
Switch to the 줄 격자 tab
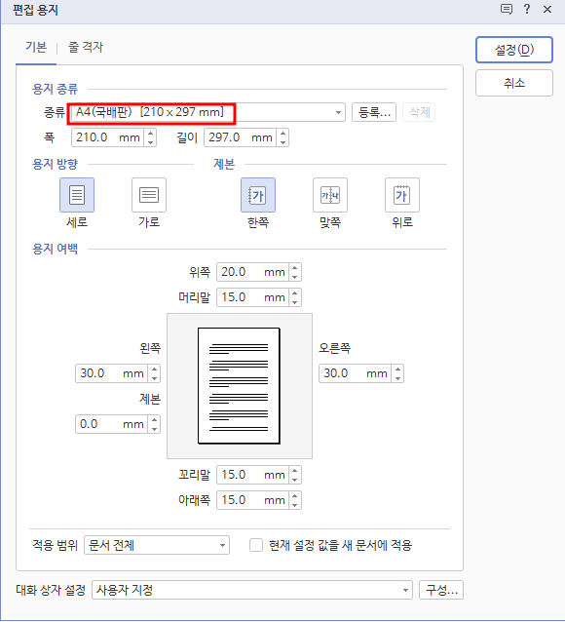pos(86,47)
